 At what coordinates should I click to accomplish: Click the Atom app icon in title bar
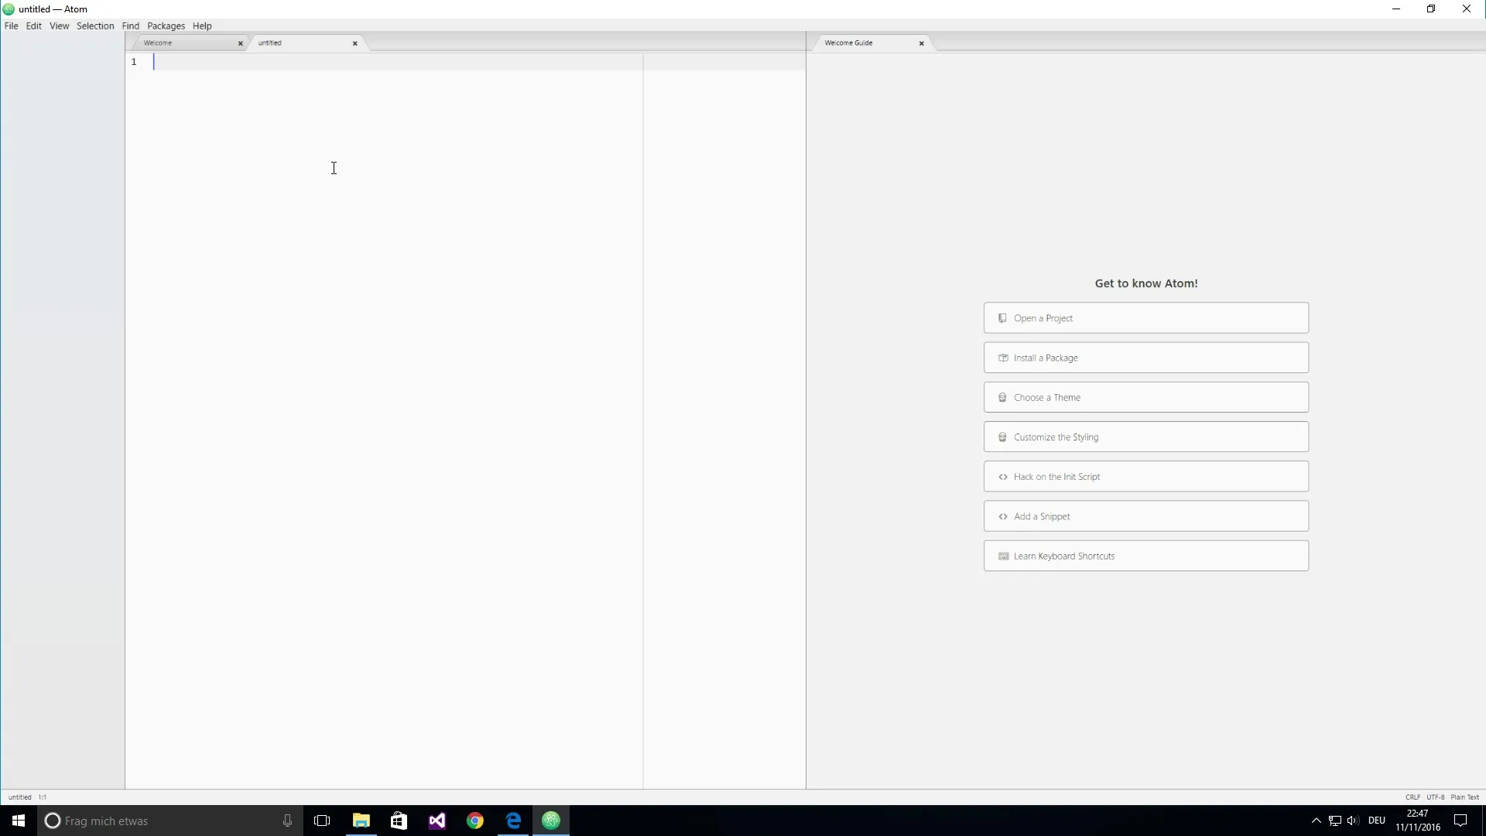9,9
